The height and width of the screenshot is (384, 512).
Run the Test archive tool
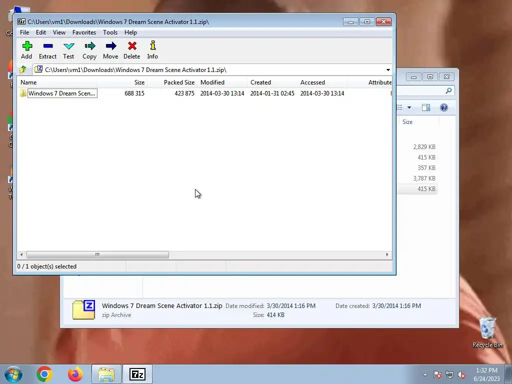pos(69,46)
